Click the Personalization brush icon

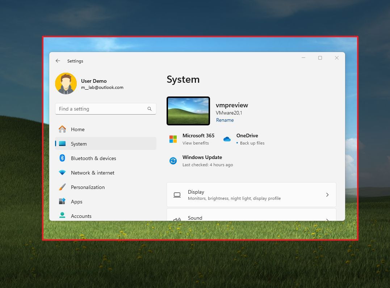pyautogui.click(x=62, y=187)
